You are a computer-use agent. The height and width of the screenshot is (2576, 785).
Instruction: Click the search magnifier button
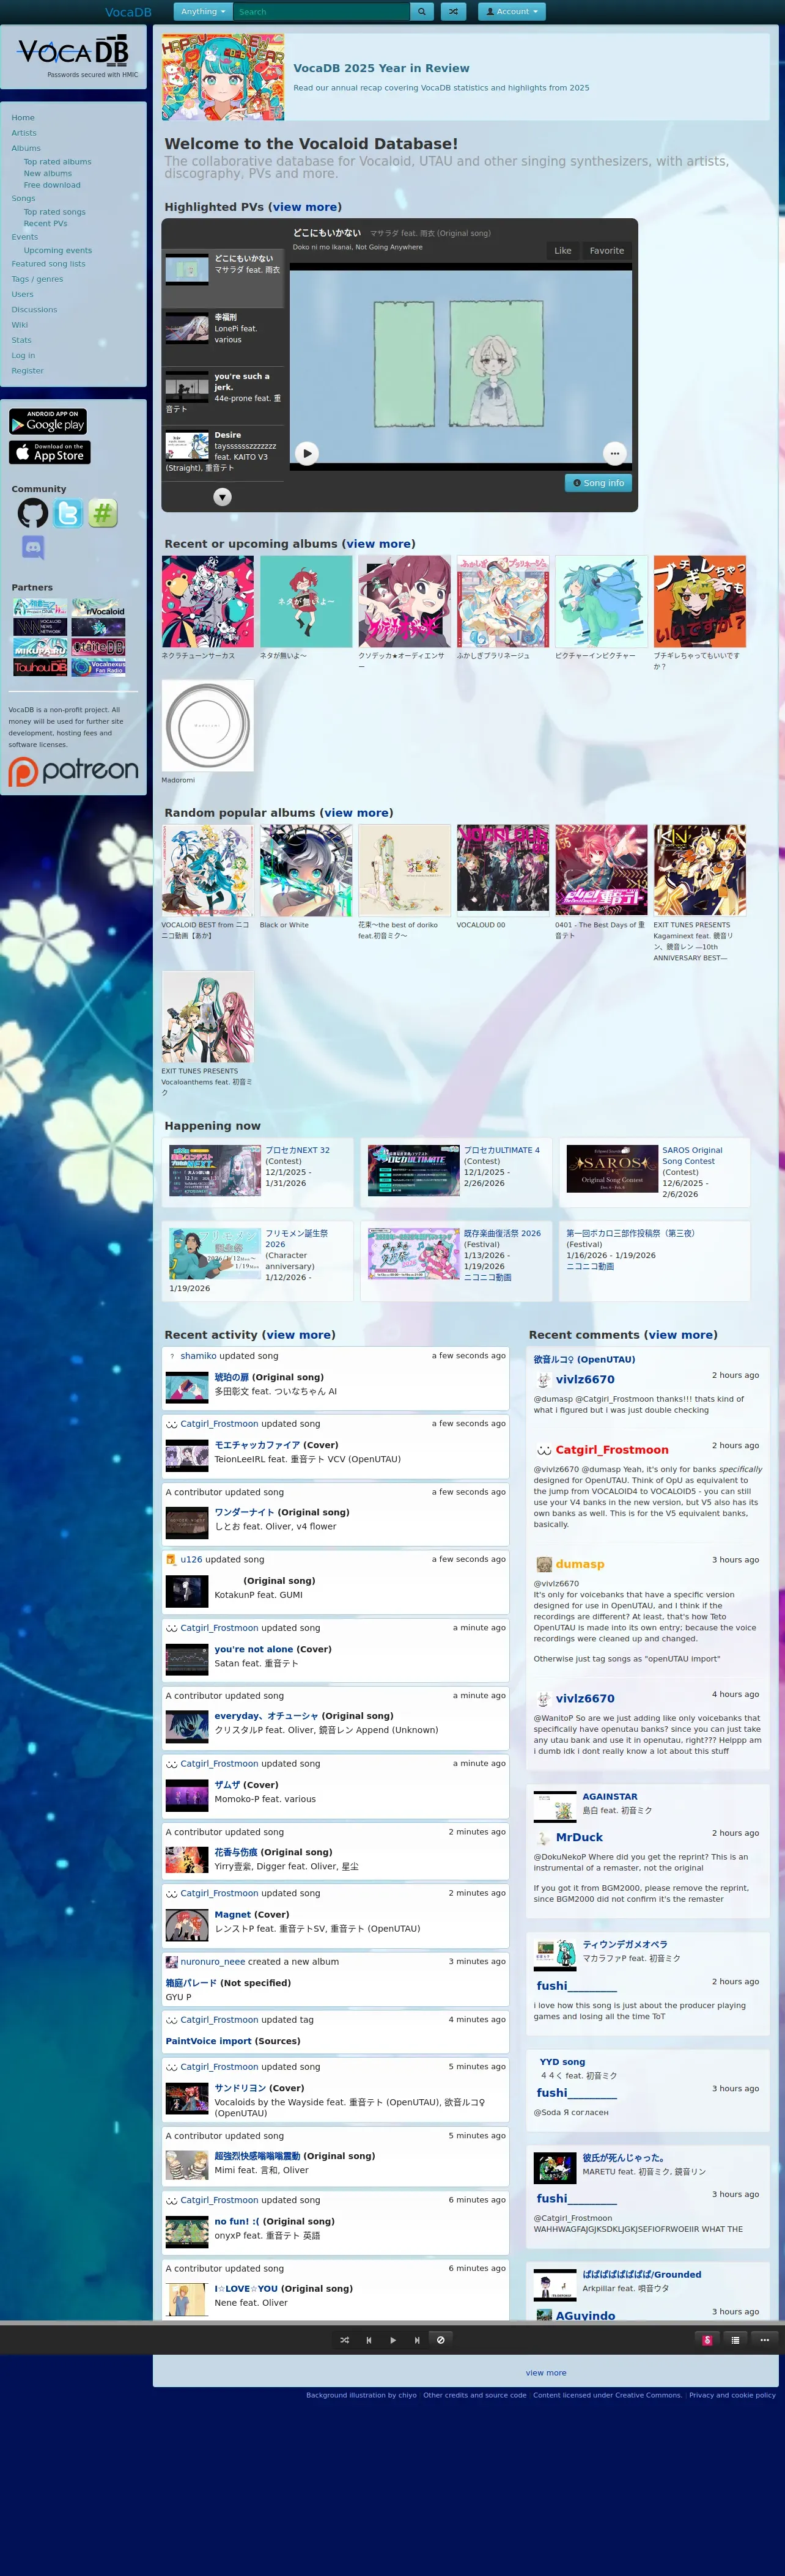coord(422,12)
